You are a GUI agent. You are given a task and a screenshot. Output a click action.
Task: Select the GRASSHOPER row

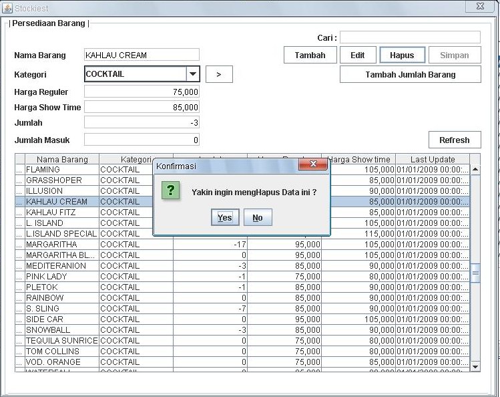[x=242, y=180]
